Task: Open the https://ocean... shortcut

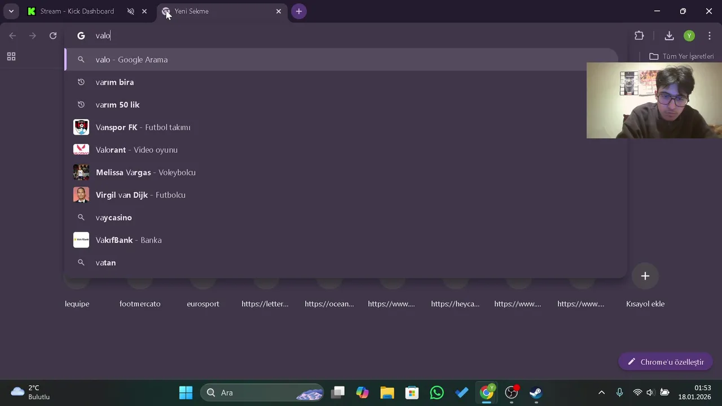Action: (329, 304)
